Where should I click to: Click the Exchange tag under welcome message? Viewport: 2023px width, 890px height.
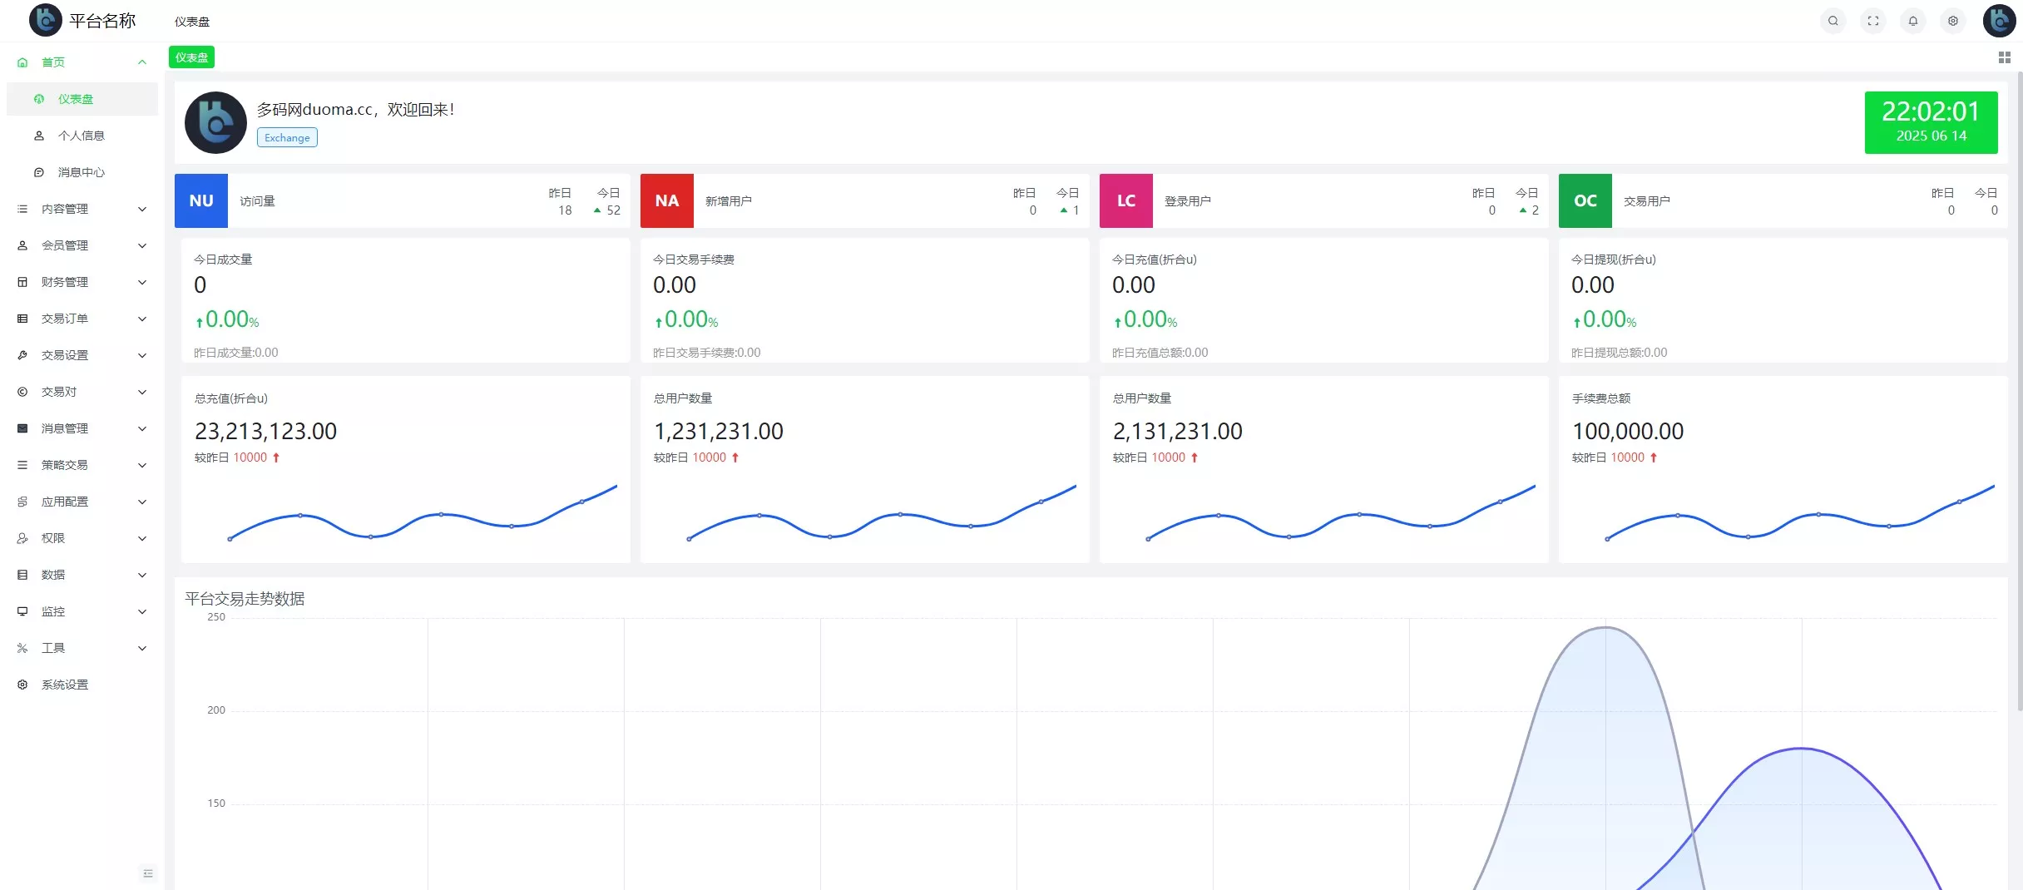pos(287,138)
